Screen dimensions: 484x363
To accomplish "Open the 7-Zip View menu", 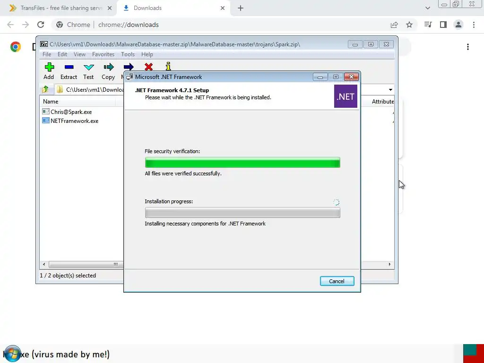I will pyautogui.click(x=79, y=54).
